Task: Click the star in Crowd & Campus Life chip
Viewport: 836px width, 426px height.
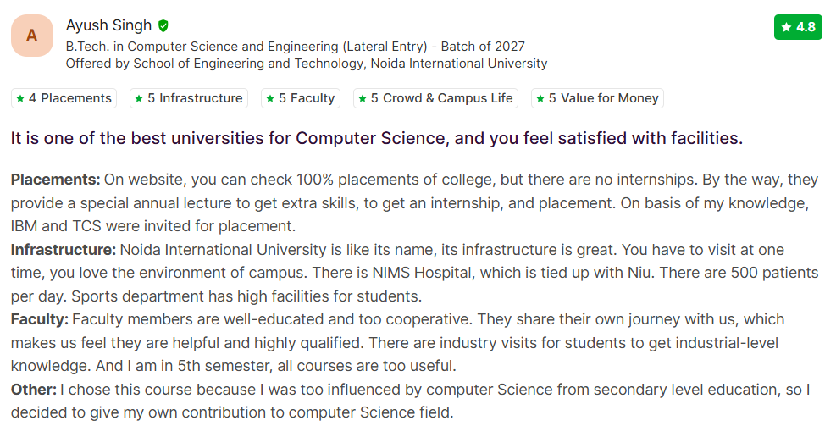Action: (x=363, y=99)
